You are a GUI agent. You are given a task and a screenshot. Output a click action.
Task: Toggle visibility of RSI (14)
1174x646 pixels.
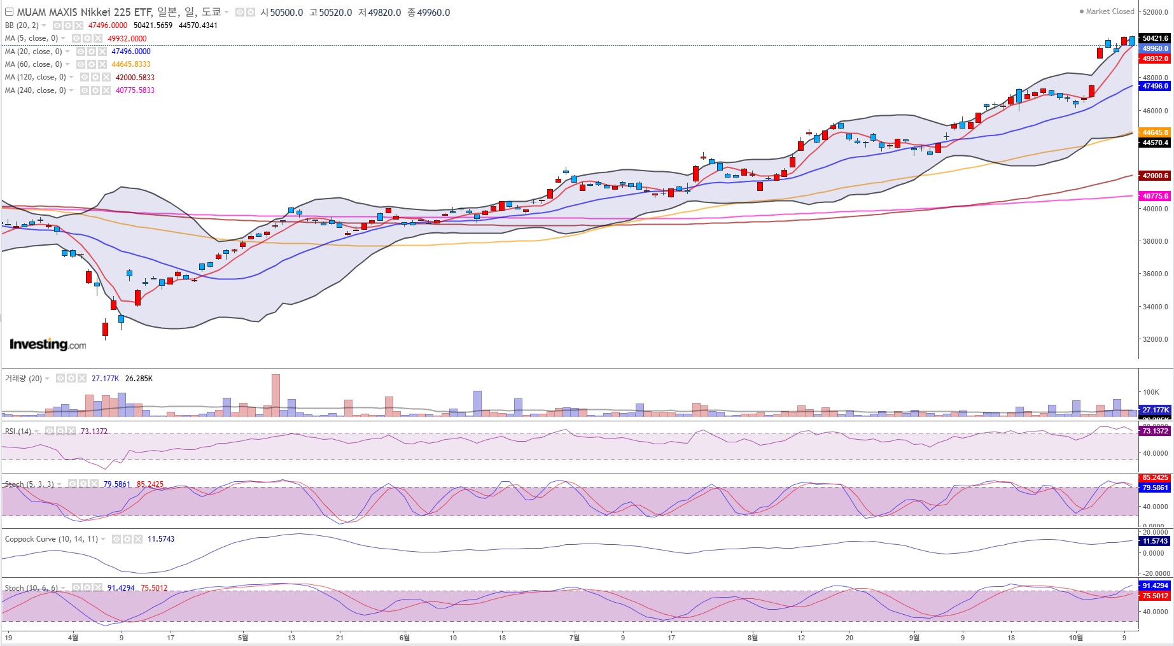point(48,431)
